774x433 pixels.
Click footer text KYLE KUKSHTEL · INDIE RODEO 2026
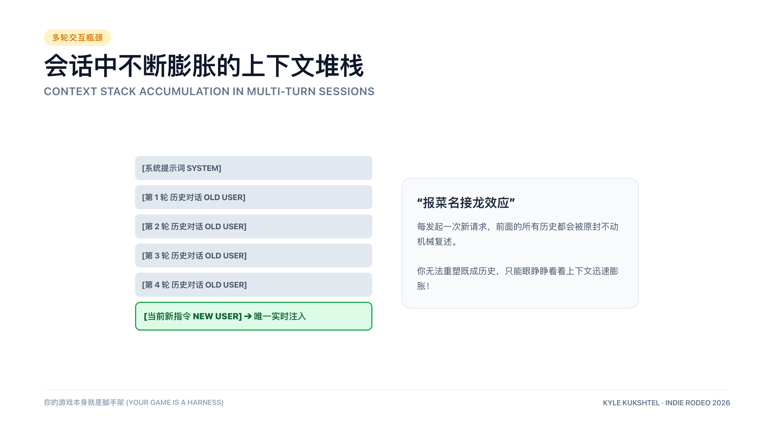click(x=666, y=403)
